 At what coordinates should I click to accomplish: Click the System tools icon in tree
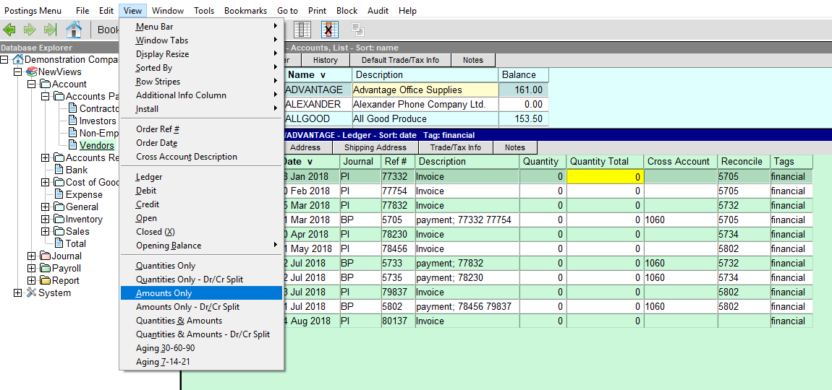point(31,292)
